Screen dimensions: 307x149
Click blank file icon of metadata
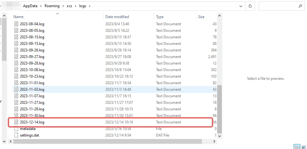16,129
